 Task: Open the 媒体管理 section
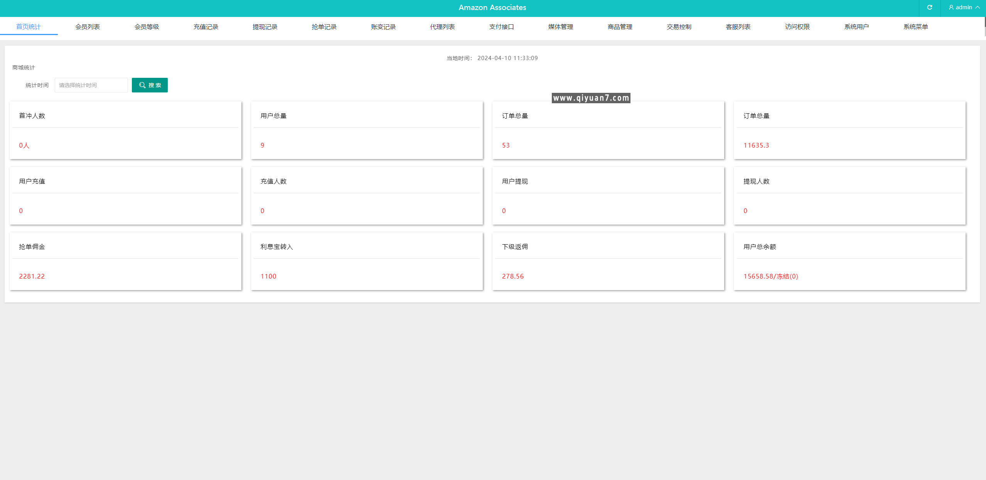tap(560, 27)
